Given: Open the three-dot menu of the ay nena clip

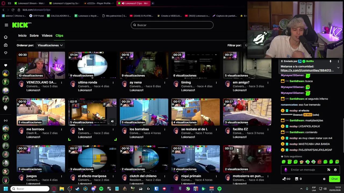Looking at the screenshot, I should point(165,83).
